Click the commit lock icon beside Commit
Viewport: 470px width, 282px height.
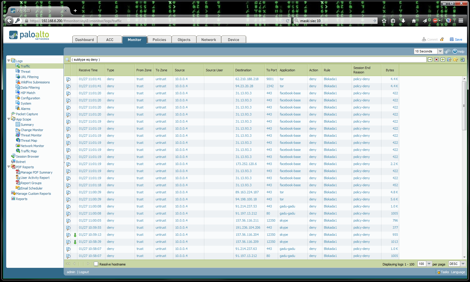click(442, 39)
